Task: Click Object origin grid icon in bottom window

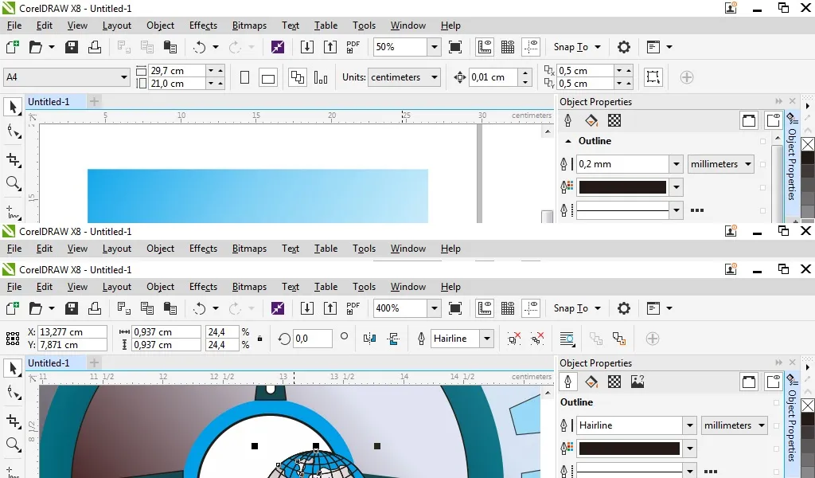Action: coord(13,339)
